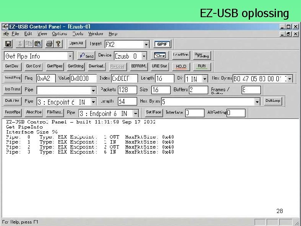Expand the bulk Hex Bytes dropdown
This screenshot has height=226, width=301.
click(x=257, y=102)
